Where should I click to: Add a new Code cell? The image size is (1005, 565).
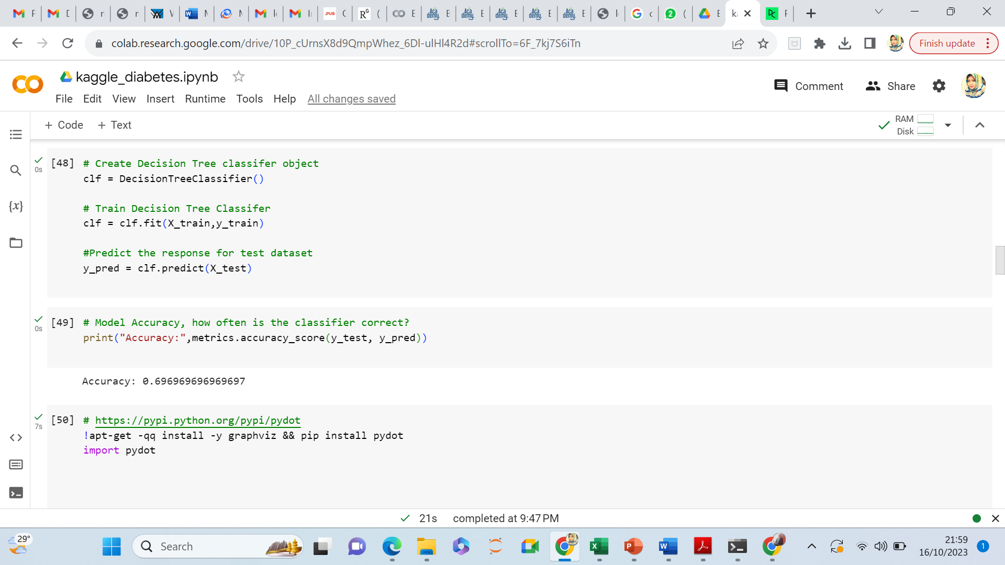pos(64,125)
